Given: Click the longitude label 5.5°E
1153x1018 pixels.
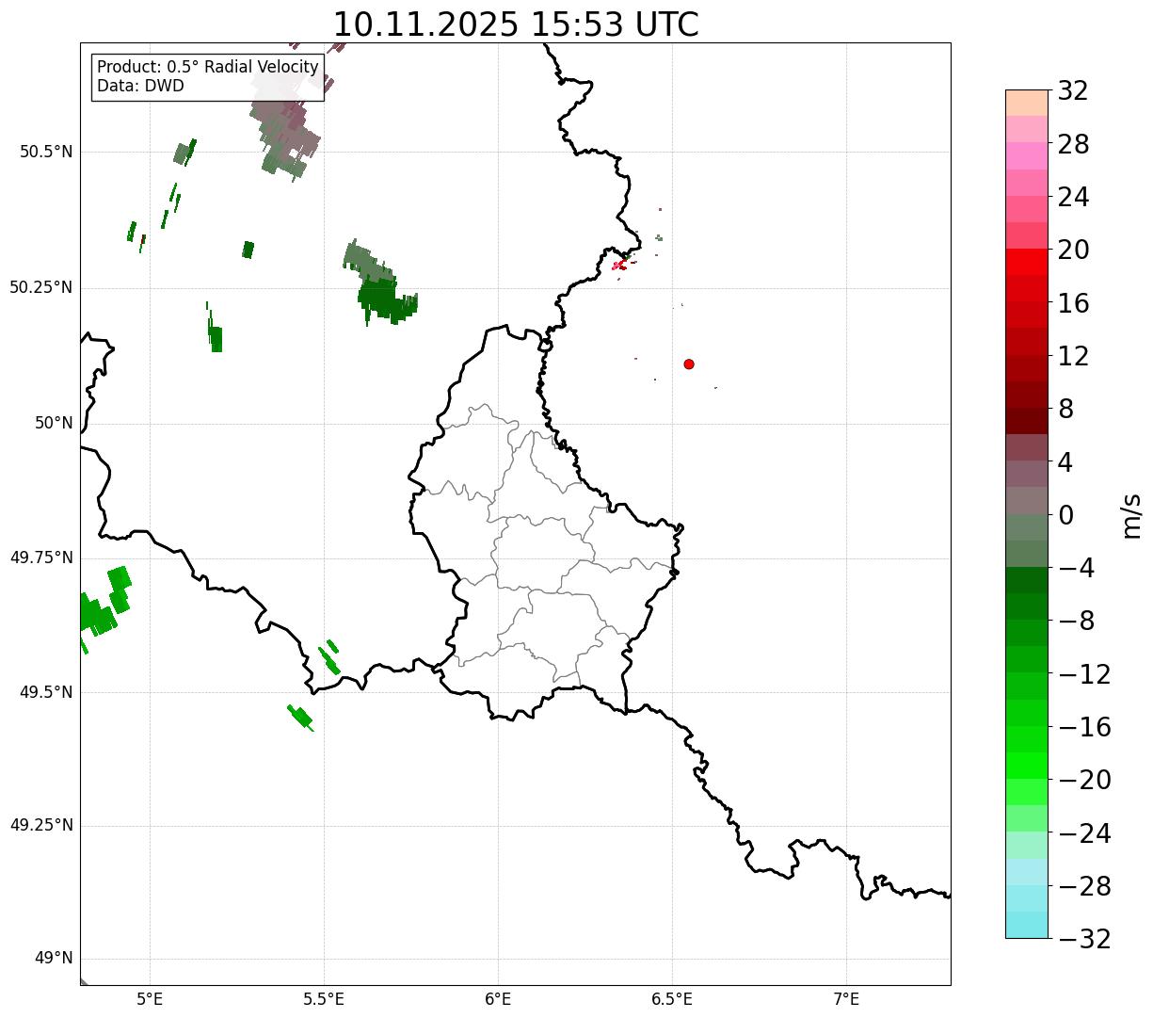Looking at the screenshot, I should pyautogui.click(x=325, y=999).
